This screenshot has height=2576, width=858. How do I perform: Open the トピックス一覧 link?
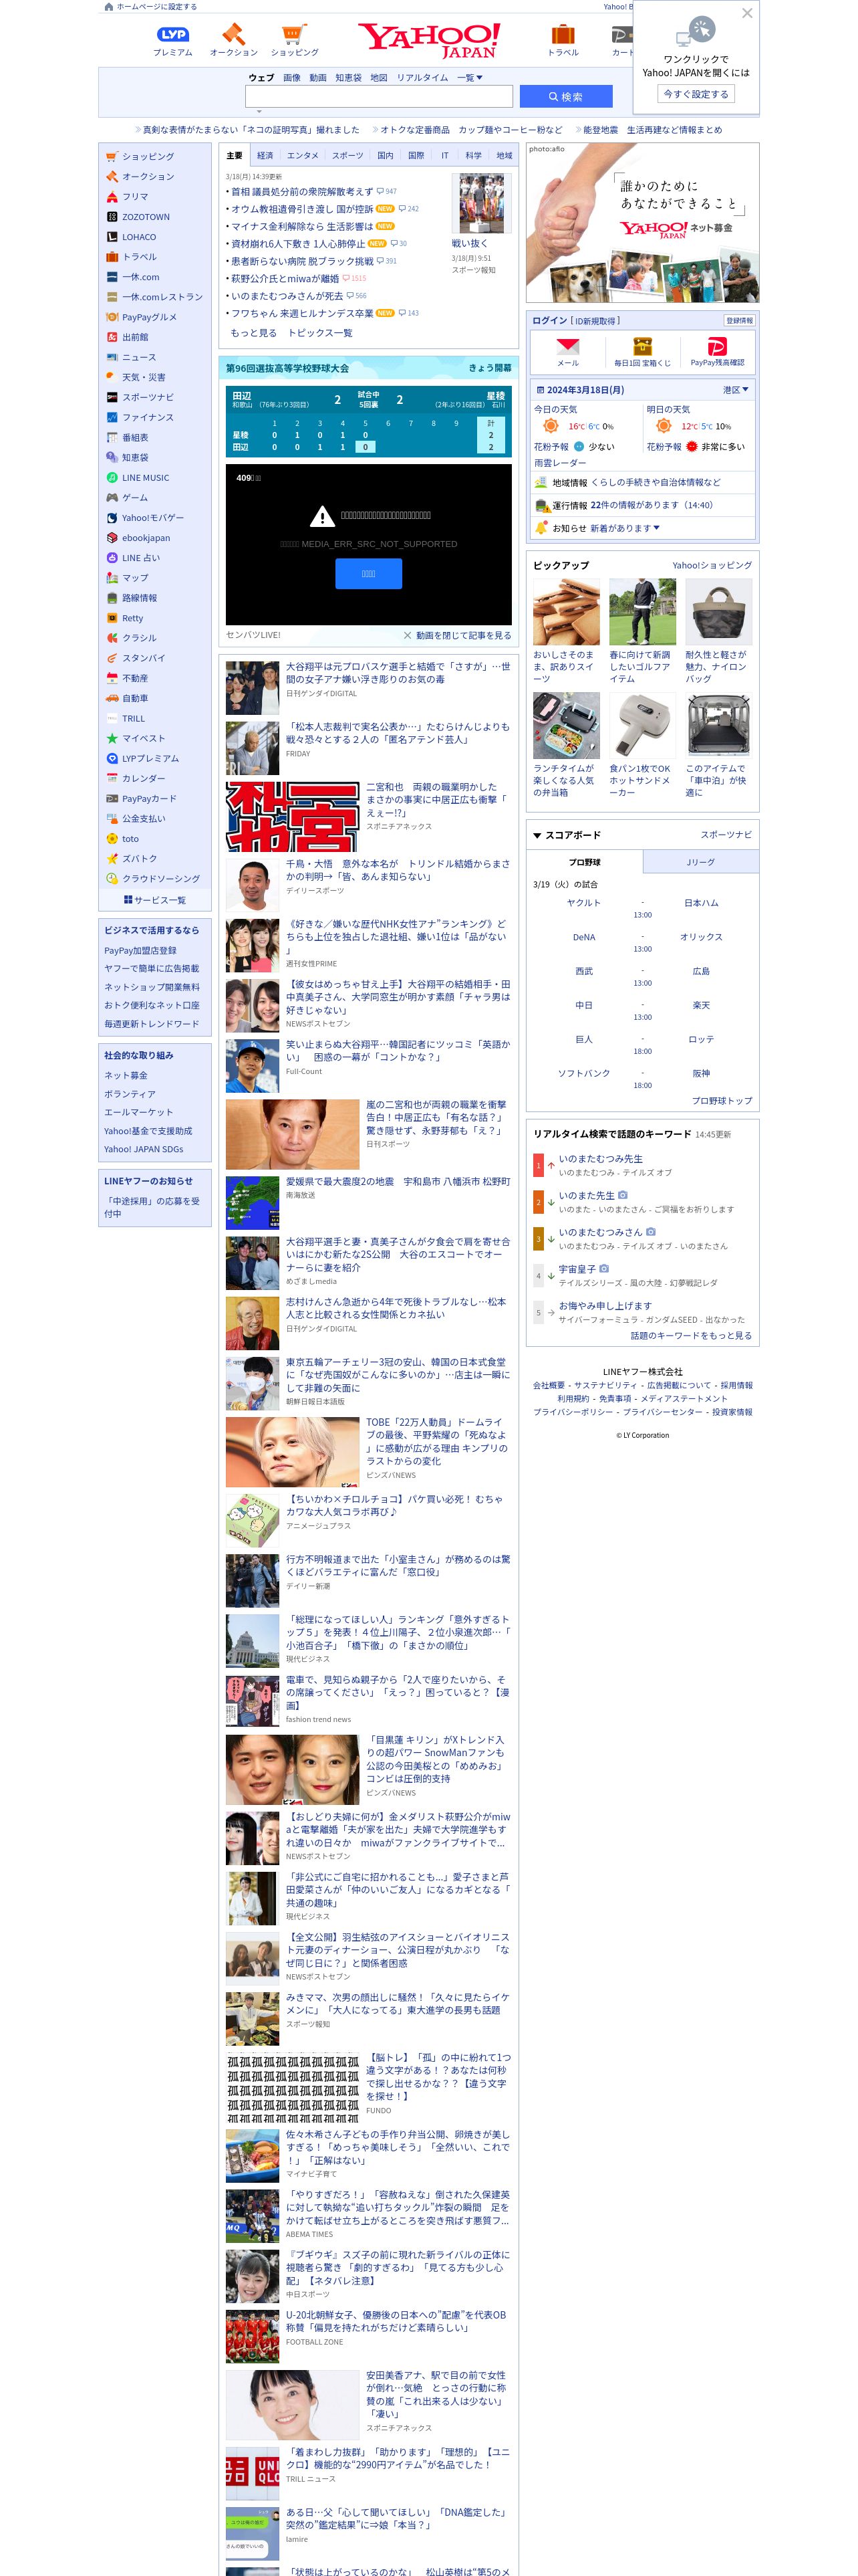point(319,333)
